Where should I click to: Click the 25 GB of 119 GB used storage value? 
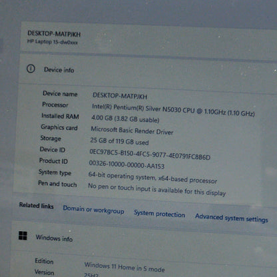coord(119,141)
